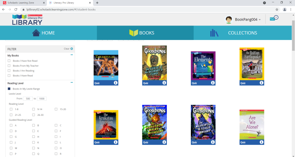Check Books I Am Reading

(x=9, y=70)
